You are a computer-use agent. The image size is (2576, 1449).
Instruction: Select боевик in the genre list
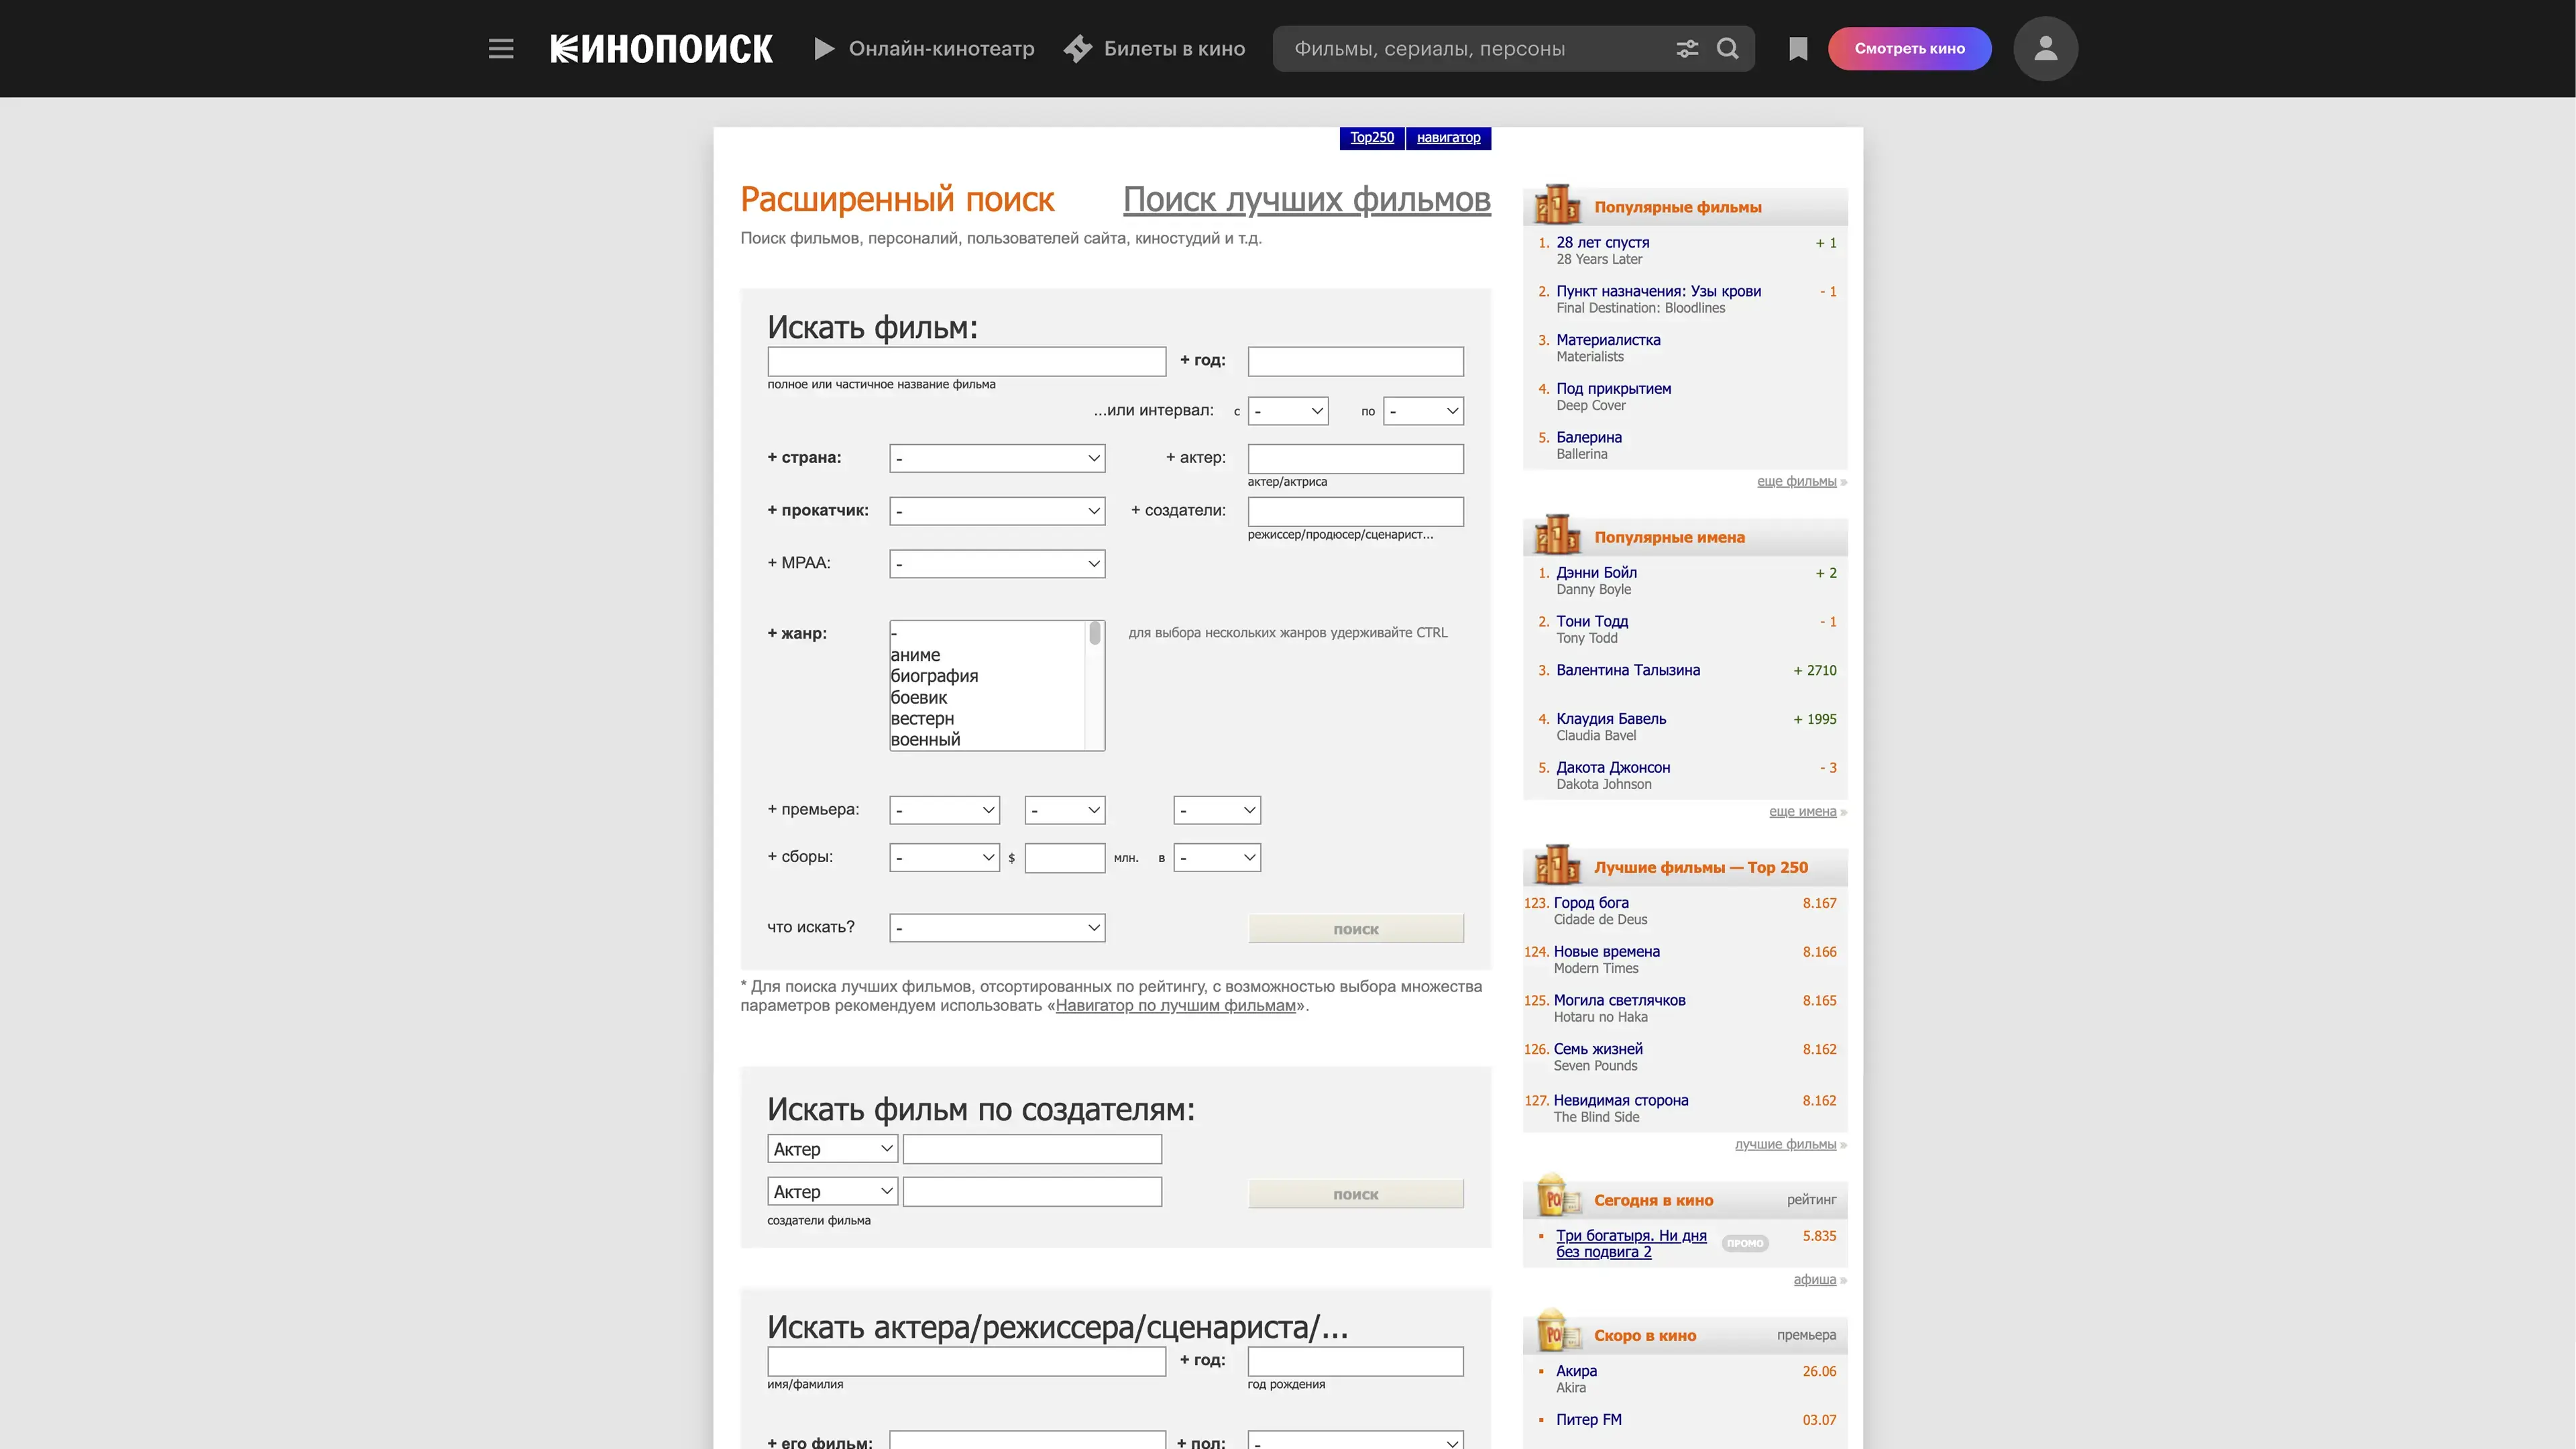pyautogui.click(x=918, y=697)
